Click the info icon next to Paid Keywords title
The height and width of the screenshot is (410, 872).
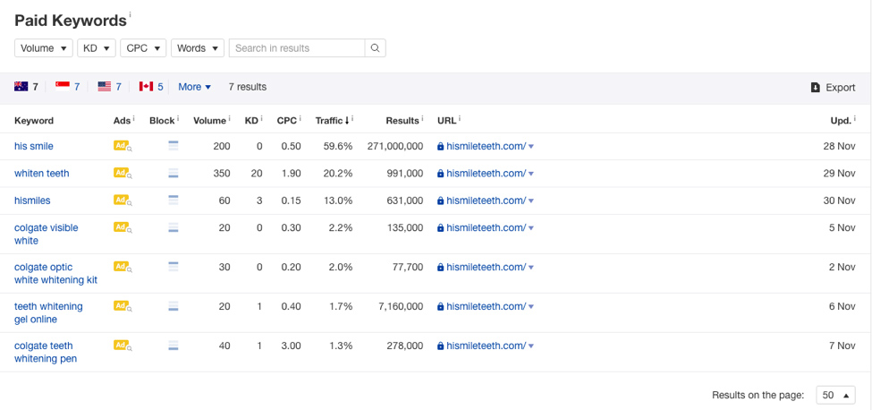click(131, 15)
